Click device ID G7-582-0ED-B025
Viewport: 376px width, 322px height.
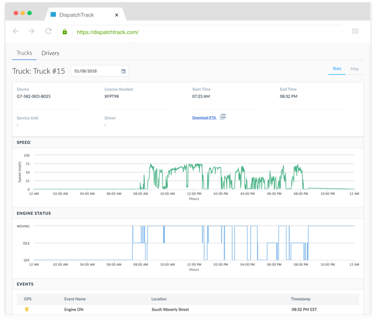point(33,97)
